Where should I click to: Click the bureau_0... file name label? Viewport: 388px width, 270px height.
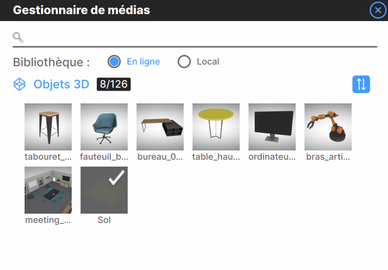[160, 157]
